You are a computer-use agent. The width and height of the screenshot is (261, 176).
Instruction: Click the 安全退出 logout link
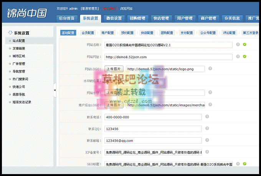110,8
